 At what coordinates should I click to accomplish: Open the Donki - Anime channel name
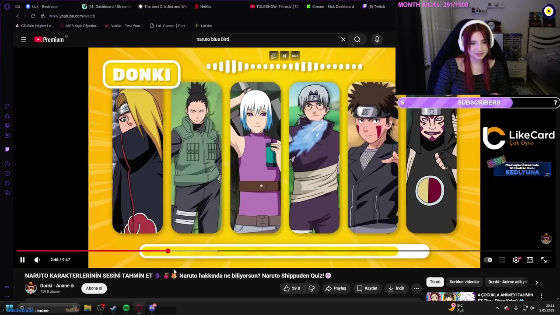[x=55, y=286]
